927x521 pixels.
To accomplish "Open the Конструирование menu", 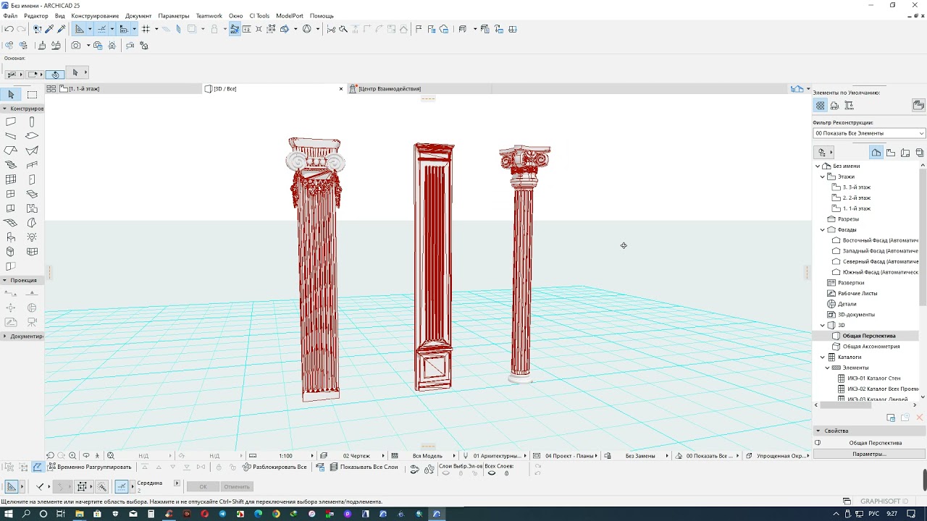I will (95, 16).
